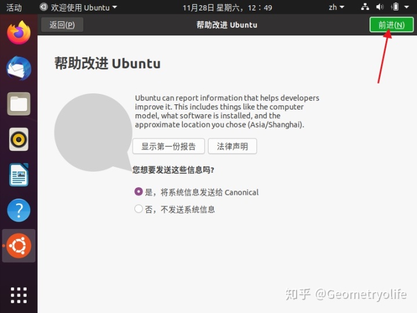Select the Ubuntu welcome app in dock
417x313 pixels.
pos(19,246)
